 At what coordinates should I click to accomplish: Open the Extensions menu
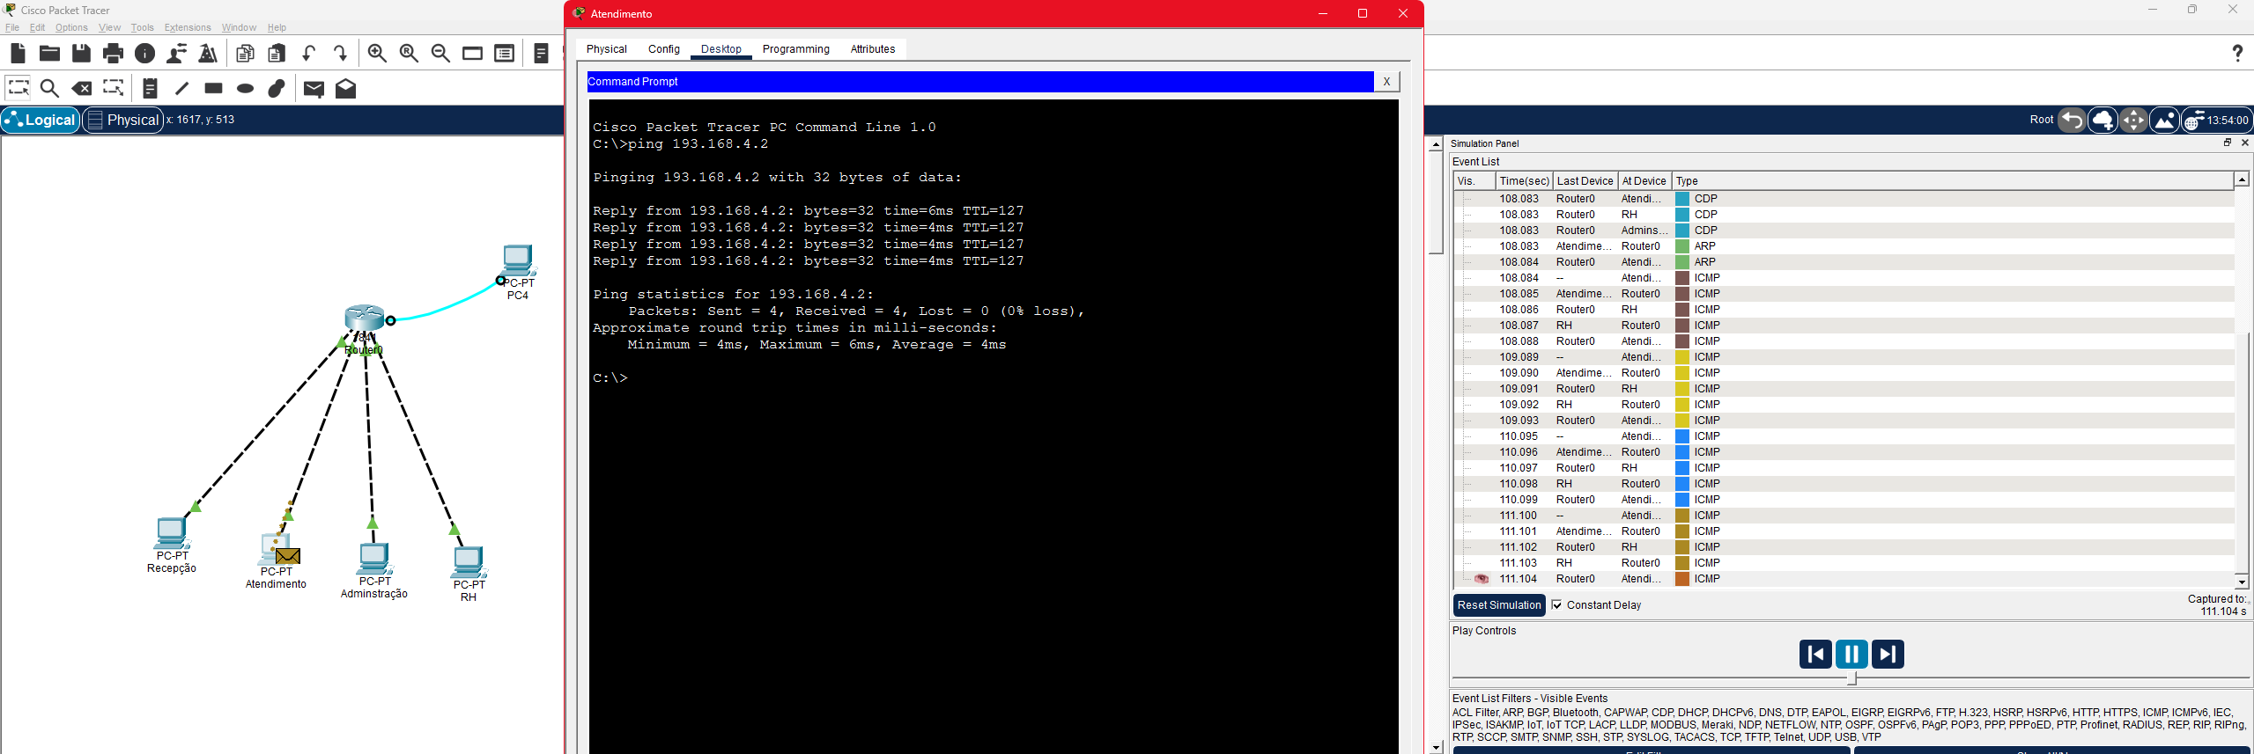pyautogui.click(x=188, y=27)
